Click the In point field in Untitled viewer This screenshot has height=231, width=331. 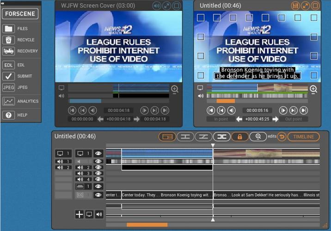point(221,119)
